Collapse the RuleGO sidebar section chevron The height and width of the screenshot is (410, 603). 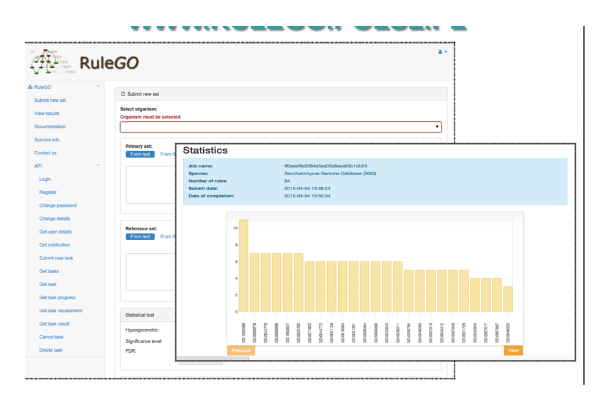coord(98,86)
